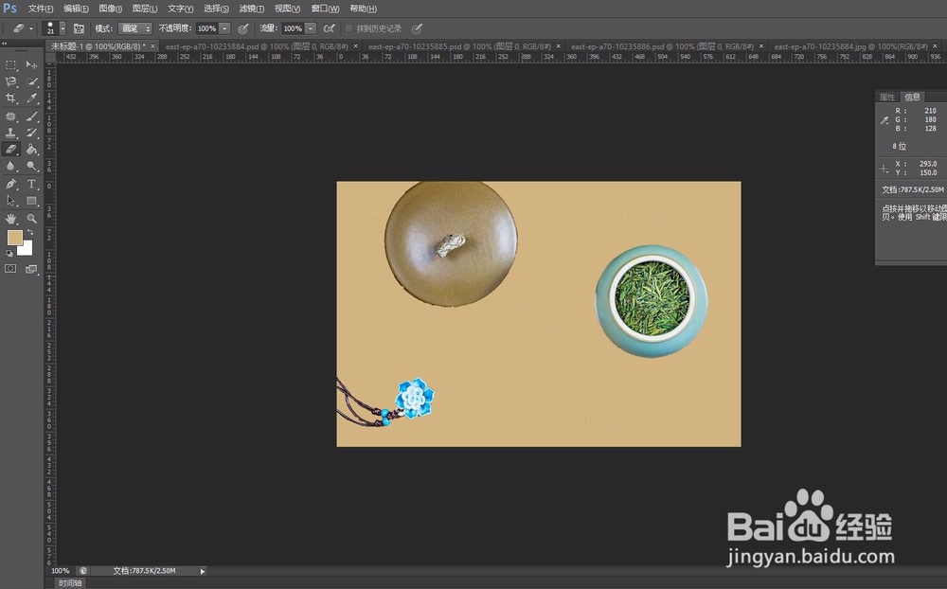
Task: Select the Type tool
Action: pyautogui.click(x=31, y=184)
